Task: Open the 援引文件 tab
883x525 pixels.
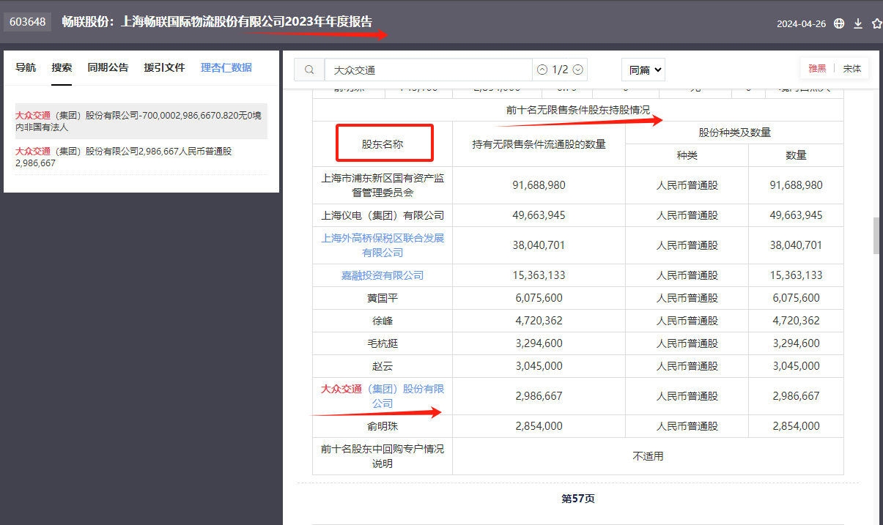Action: [164, 67]
